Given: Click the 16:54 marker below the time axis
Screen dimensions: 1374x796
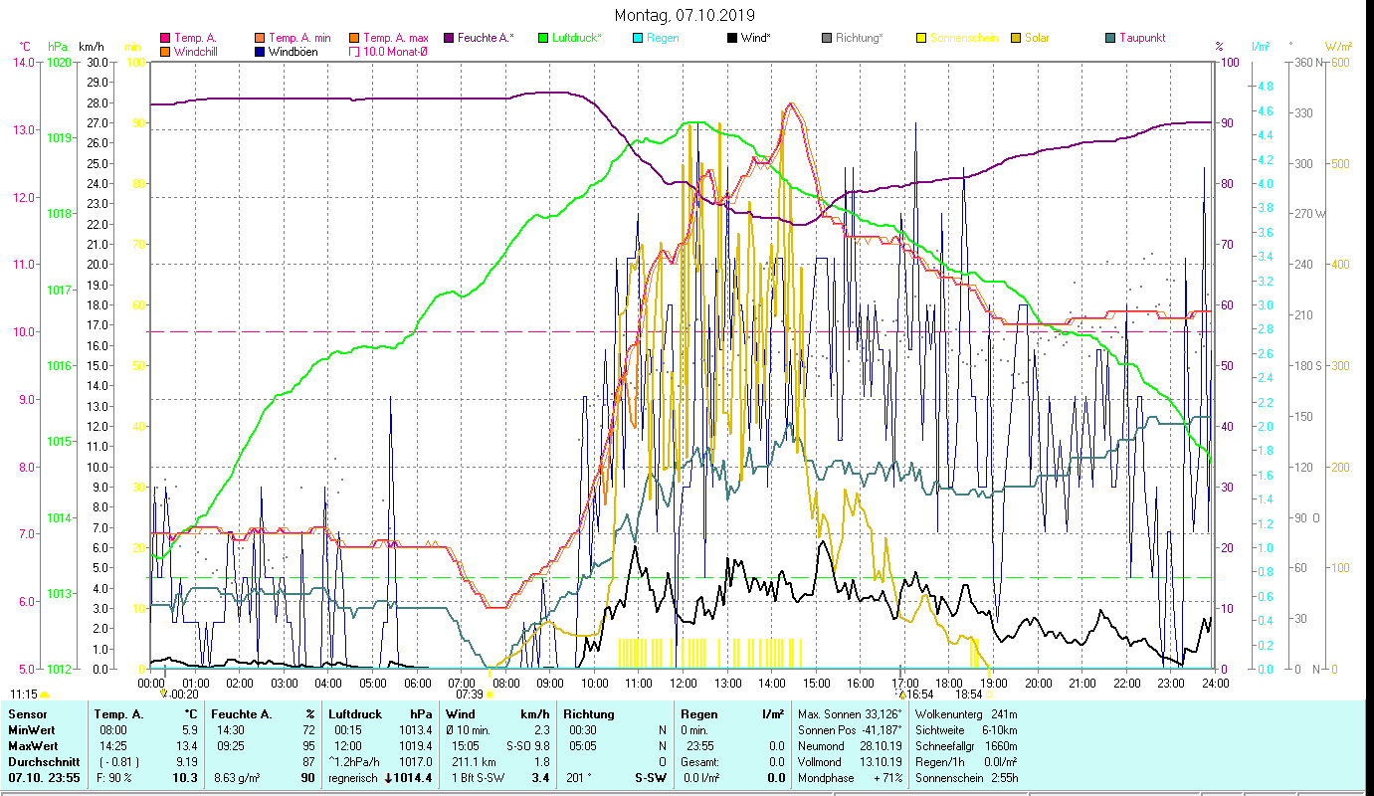Looking at the screenshot, I should pos(917,695).
